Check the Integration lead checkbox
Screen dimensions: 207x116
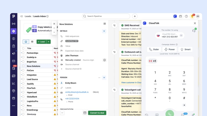[x=23, y=75]
